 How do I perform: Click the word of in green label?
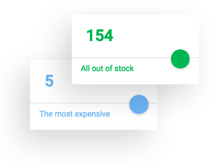point(109,68)
